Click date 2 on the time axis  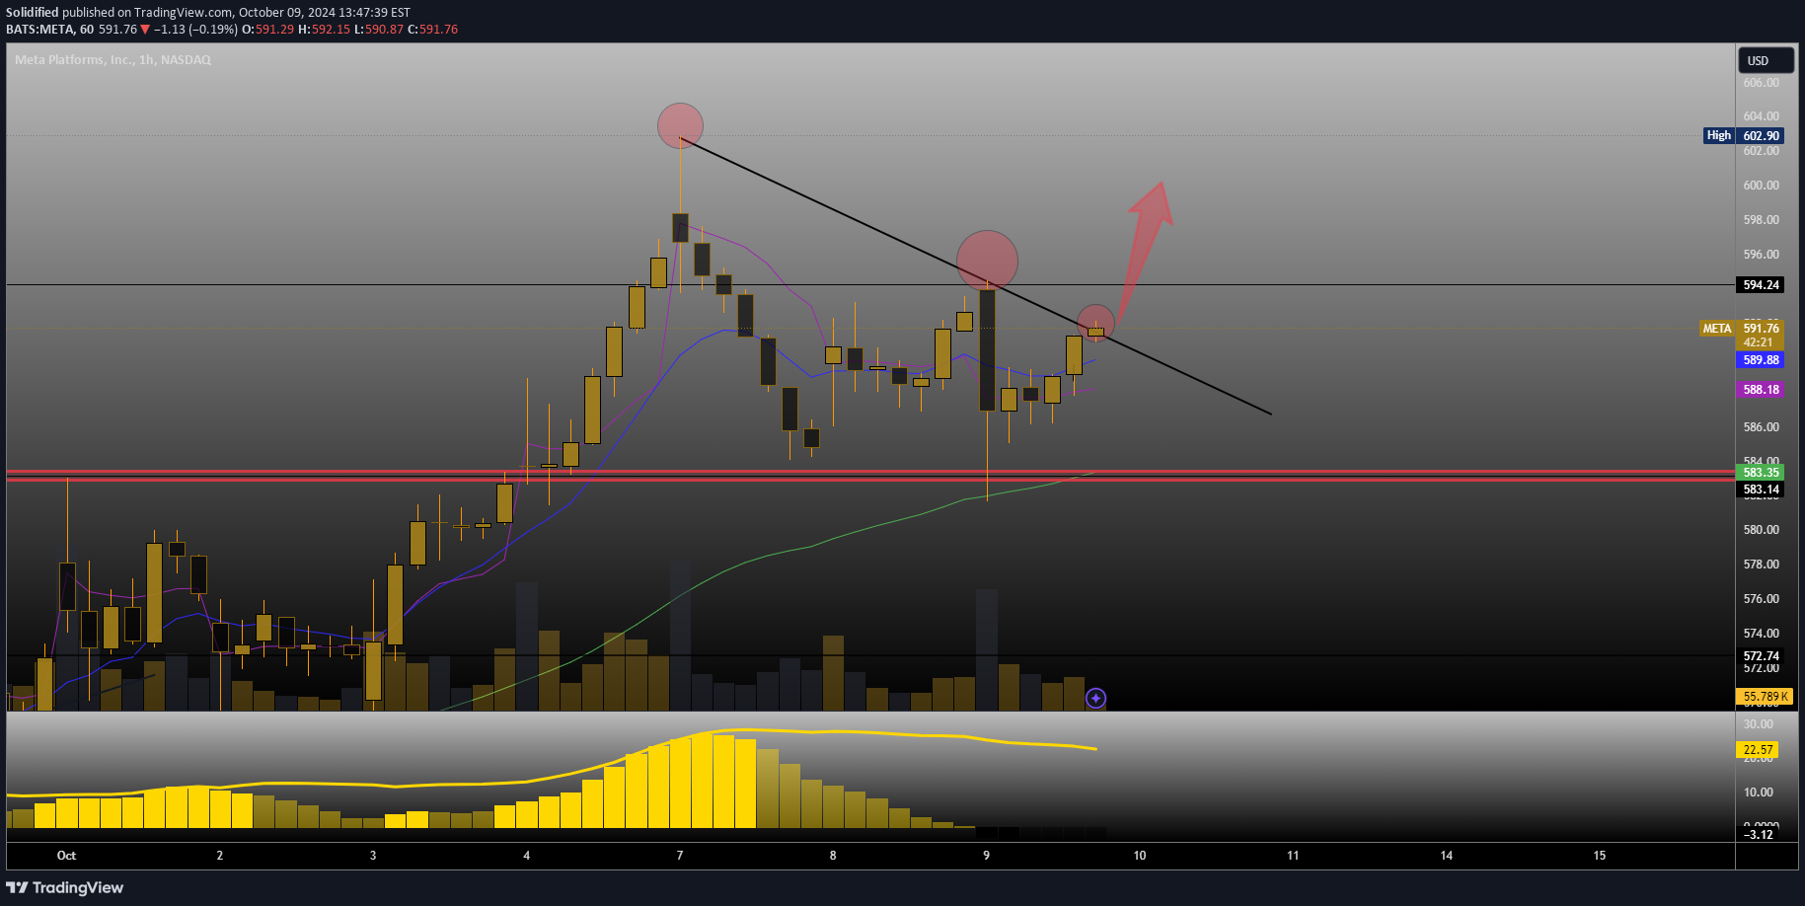(219, 856)
